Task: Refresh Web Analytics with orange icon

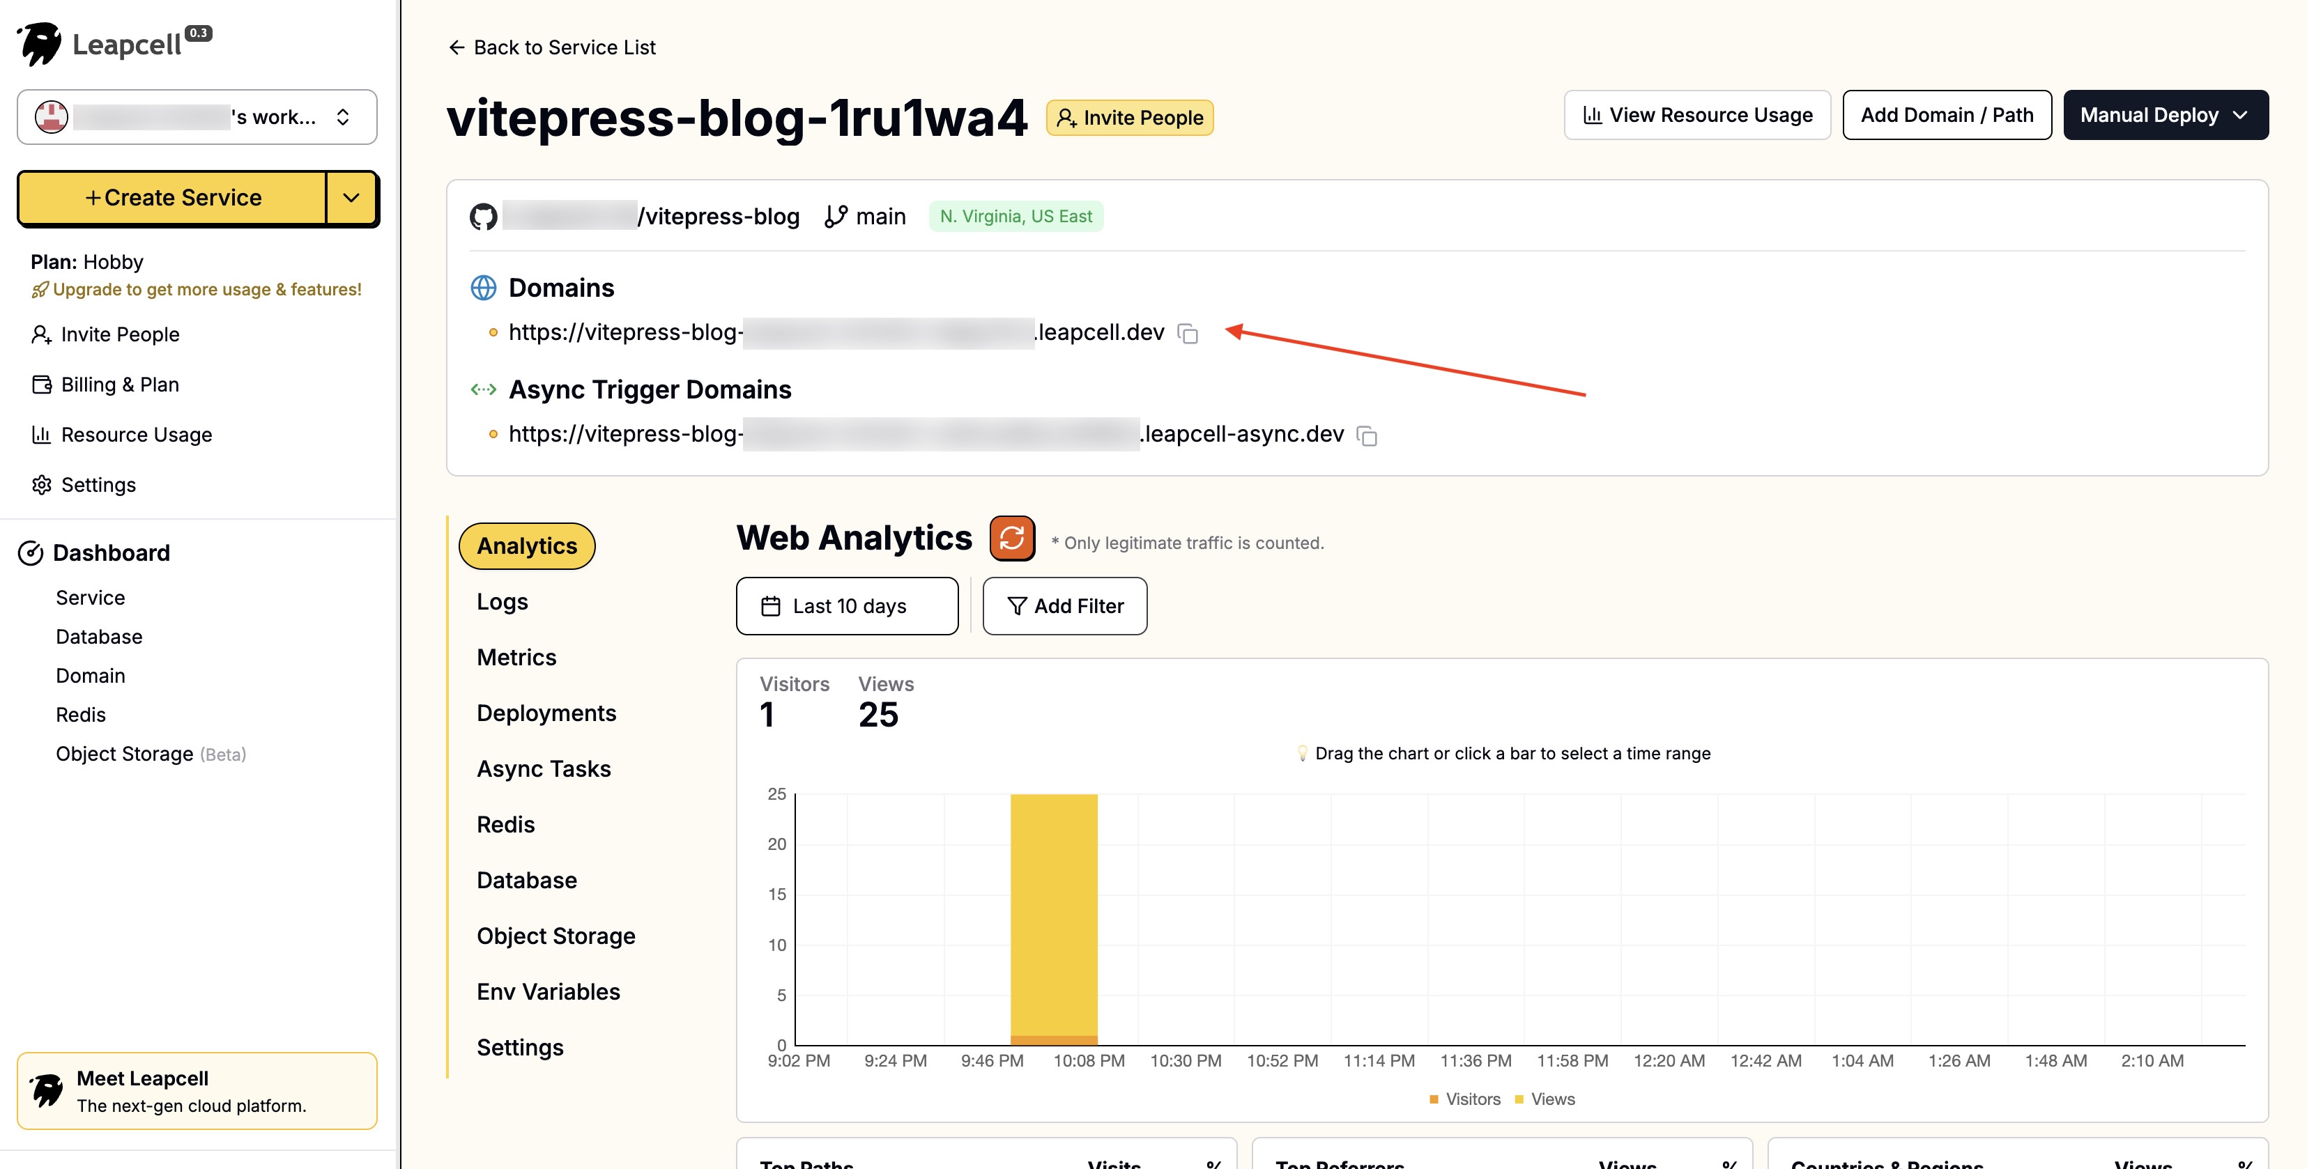Action: pos(1012,538)
